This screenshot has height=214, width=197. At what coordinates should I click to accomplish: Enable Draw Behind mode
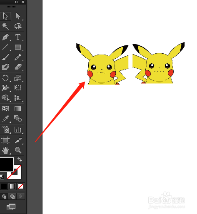tap(12, 197)
